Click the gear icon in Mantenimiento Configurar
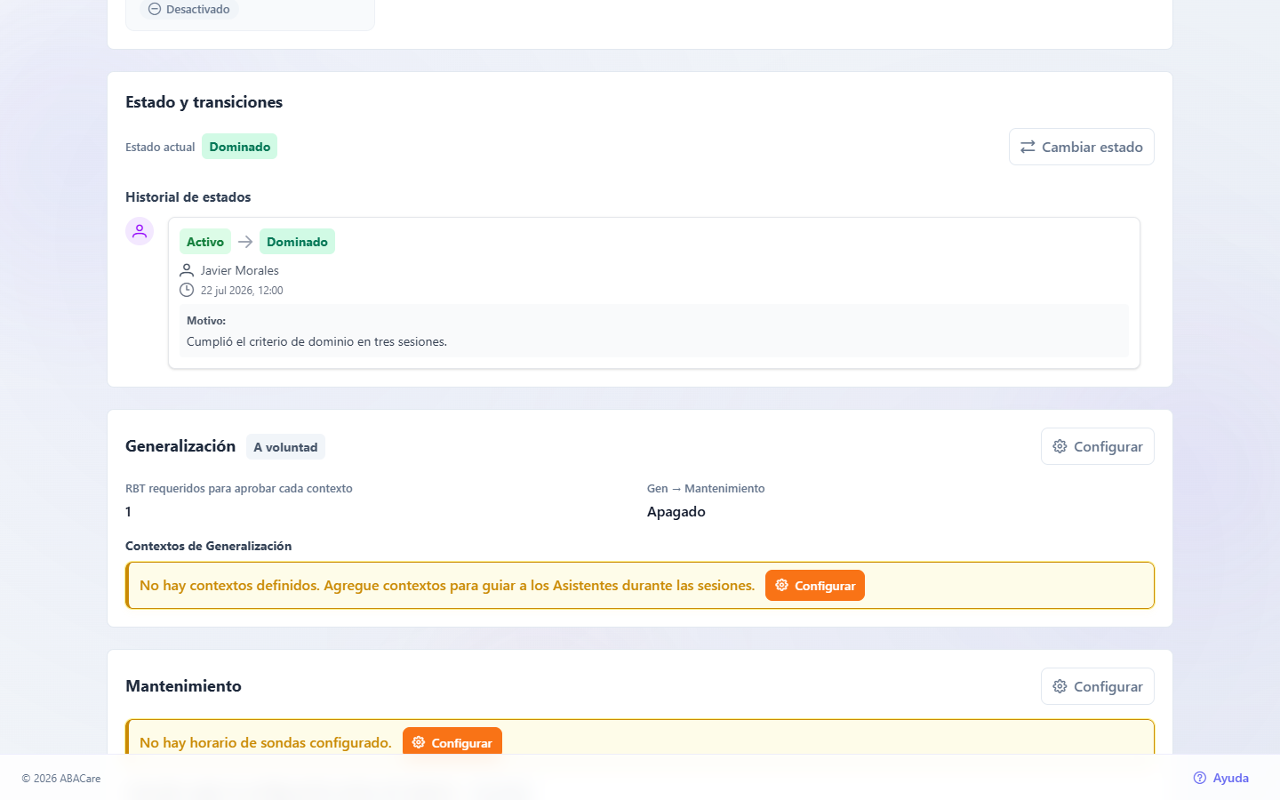The image size is (1280, 800). coord(1060,686)
